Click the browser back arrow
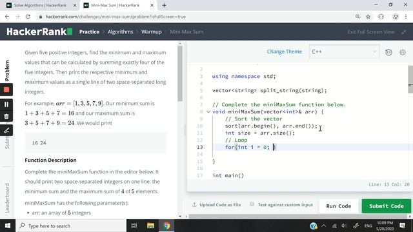 [x=7, y=17]
